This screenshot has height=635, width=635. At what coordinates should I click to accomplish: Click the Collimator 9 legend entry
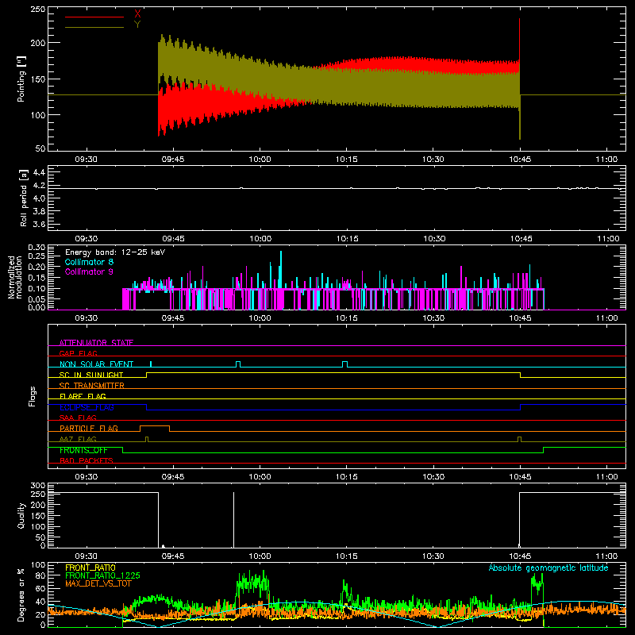tap(89, 271)
